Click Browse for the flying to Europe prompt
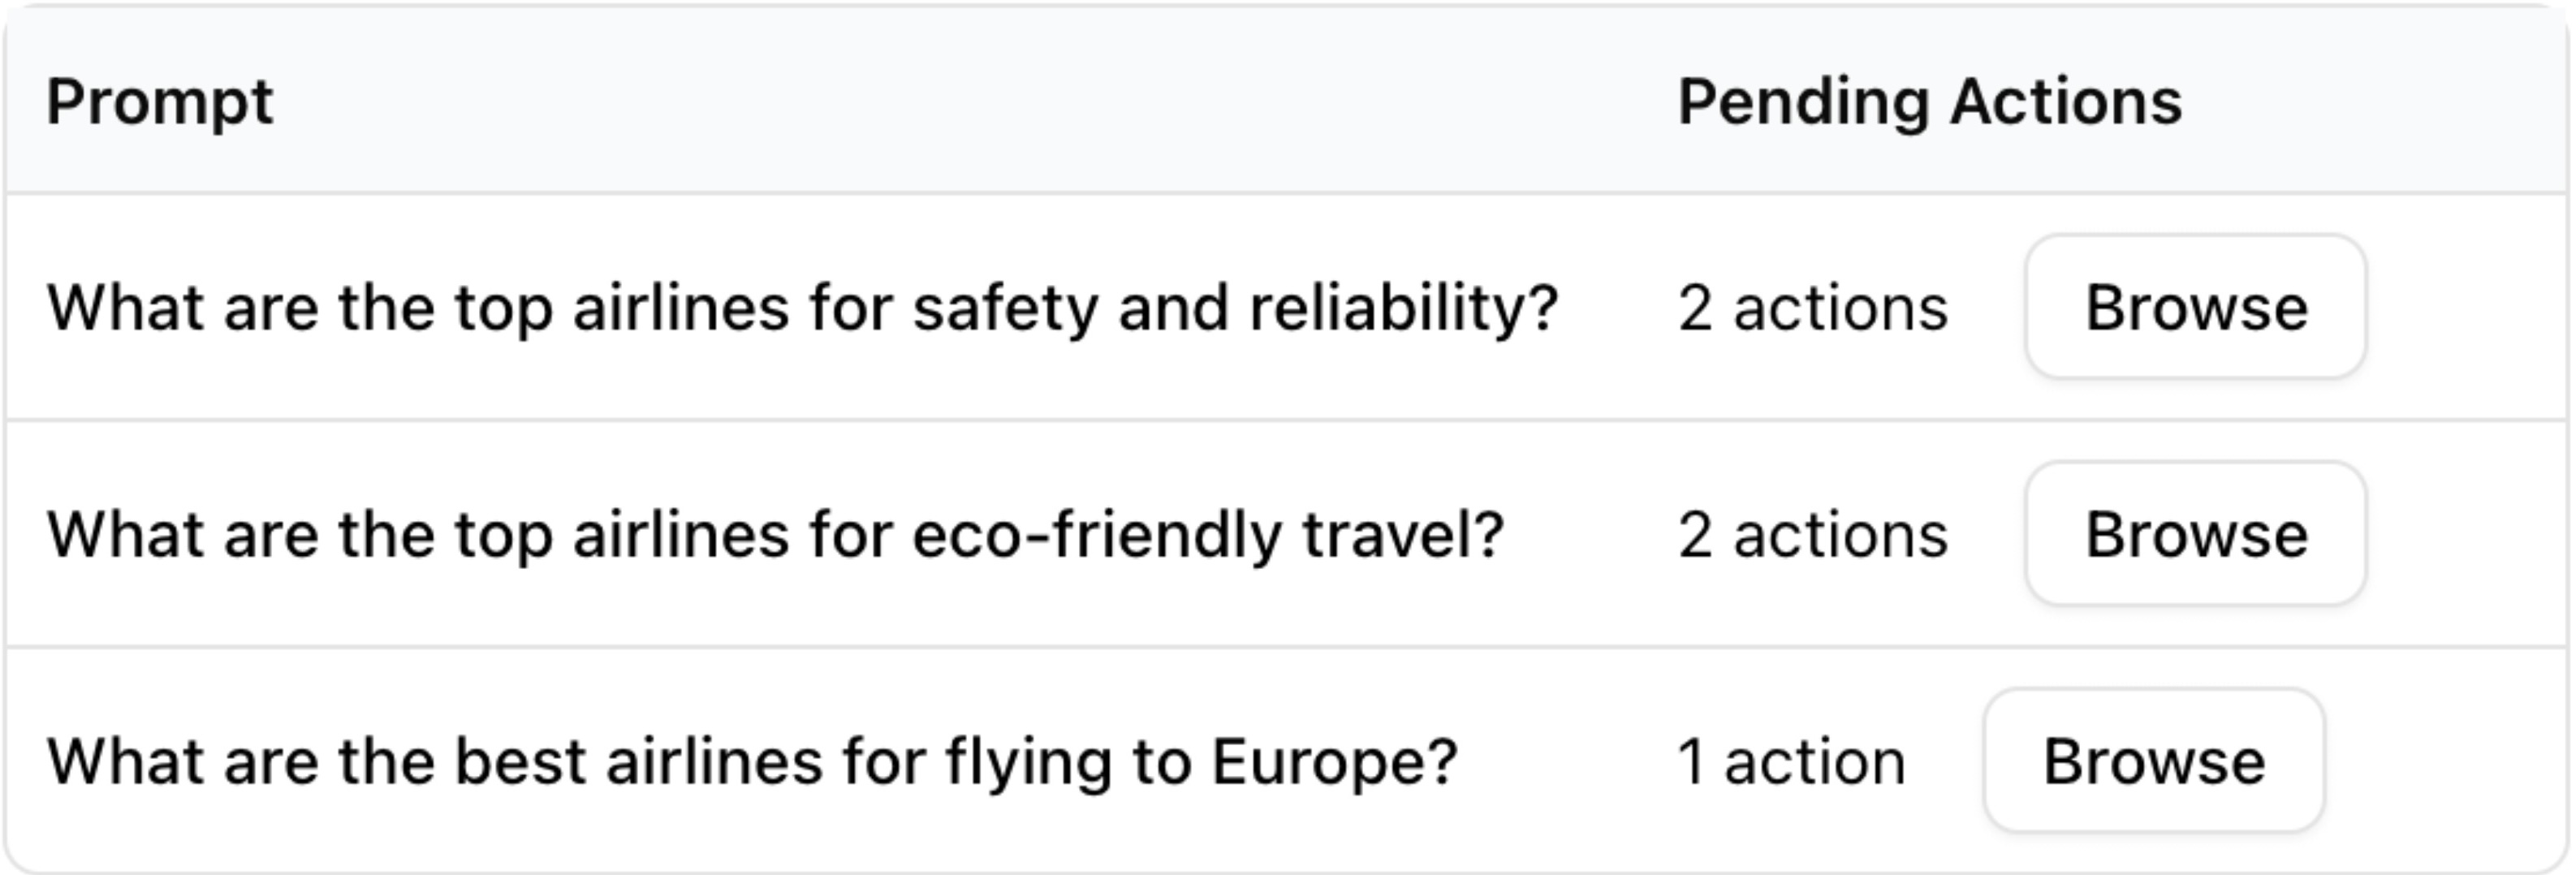 (2153, 760)
